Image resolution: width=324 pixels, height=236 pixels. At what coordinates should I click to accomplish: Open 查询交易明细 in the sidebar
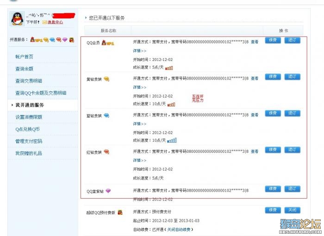(x=29, y=81)
